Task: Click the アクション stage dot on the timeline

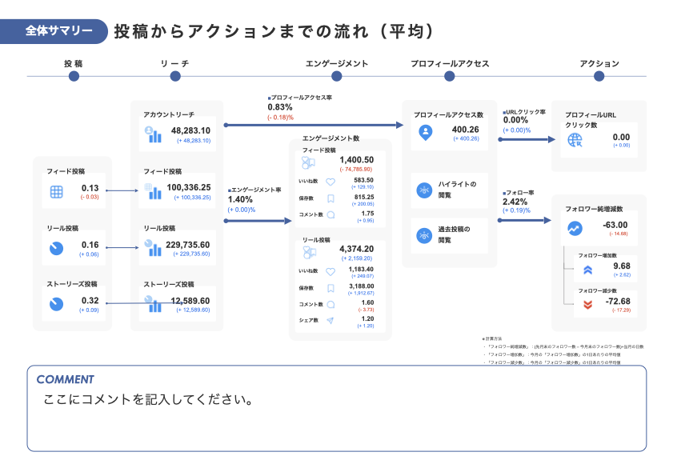Action: pyautogui.click(x=598, y=77)
